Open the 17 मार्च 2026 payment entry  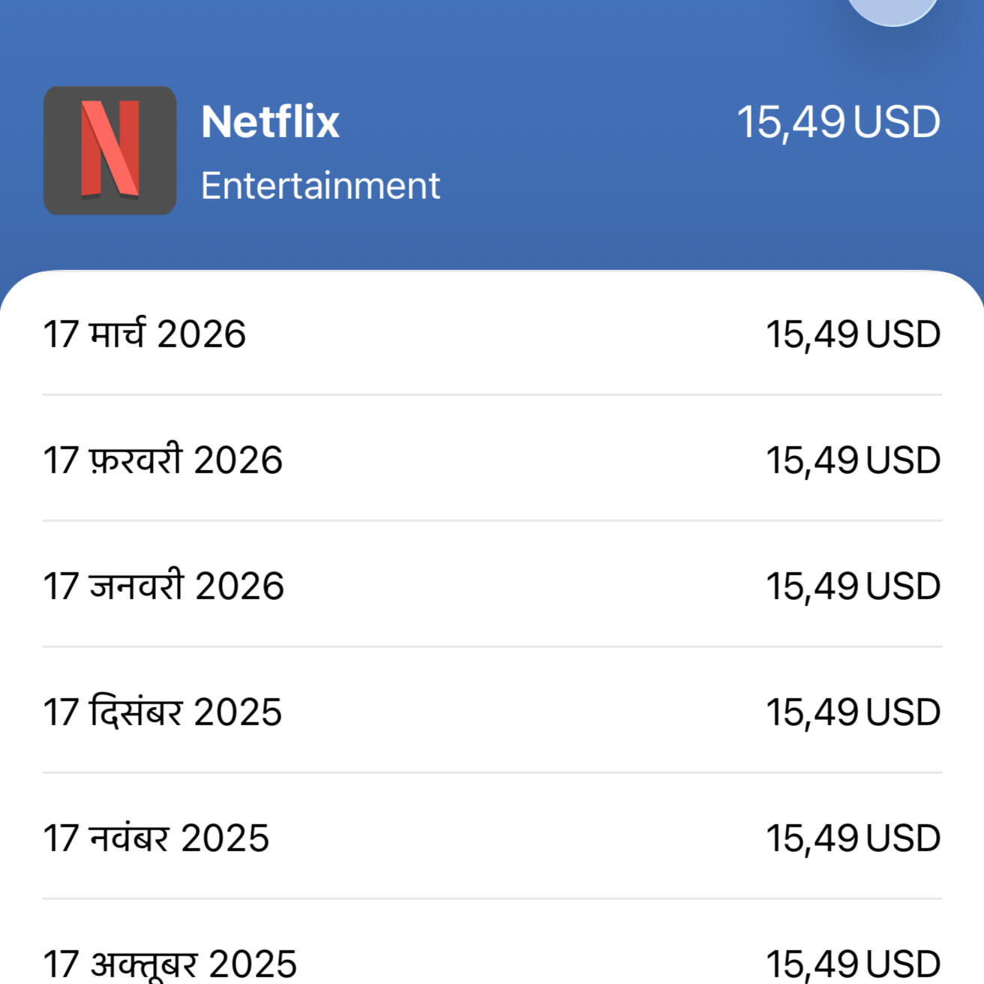pos(145,334)
